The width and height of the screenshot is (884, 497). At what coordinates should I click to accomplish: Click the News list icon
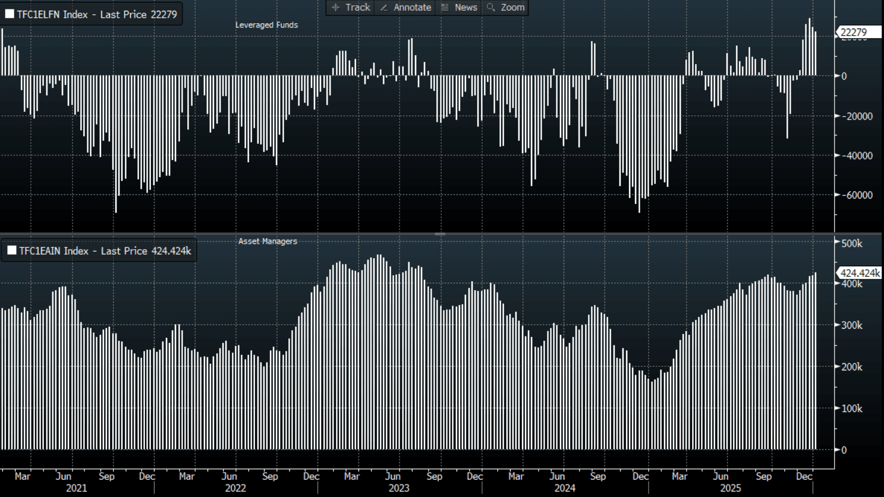[x=445, y=8]
